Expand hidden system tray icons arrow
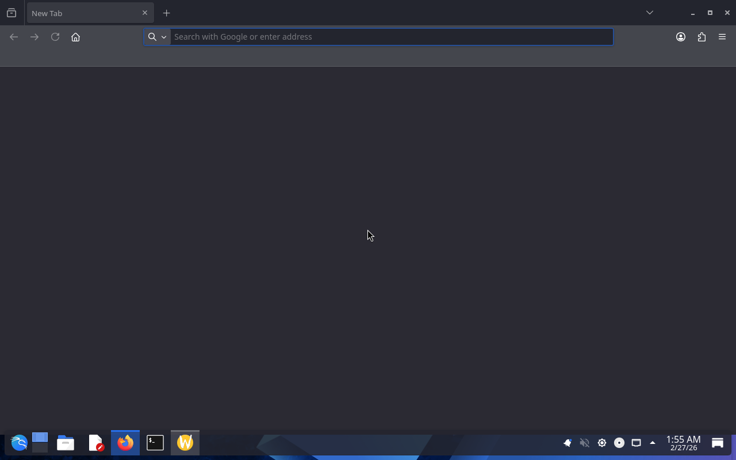 tap(652, 443)
